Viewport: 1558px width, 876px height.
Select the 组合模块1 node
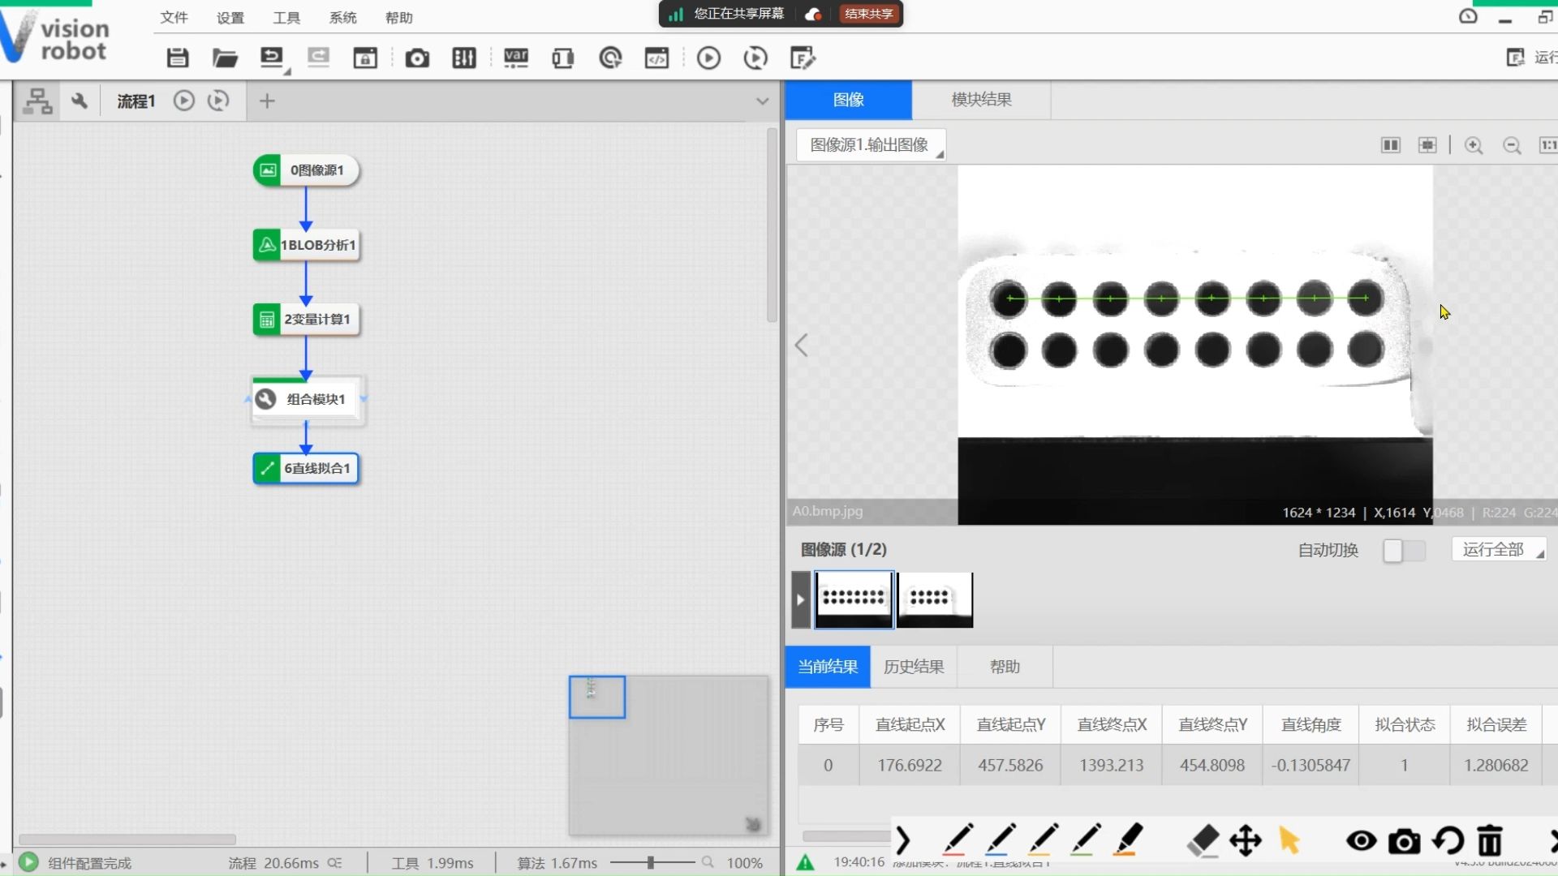pyautogui.click(x=306, y=399)
